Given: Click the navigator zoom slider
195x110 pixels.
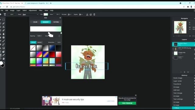Looking at the screenshot, I should 182,36.
